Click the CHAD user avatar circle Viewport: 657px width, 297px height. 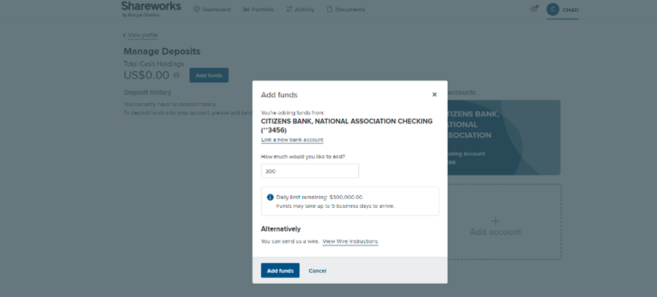tap(552, 10)
